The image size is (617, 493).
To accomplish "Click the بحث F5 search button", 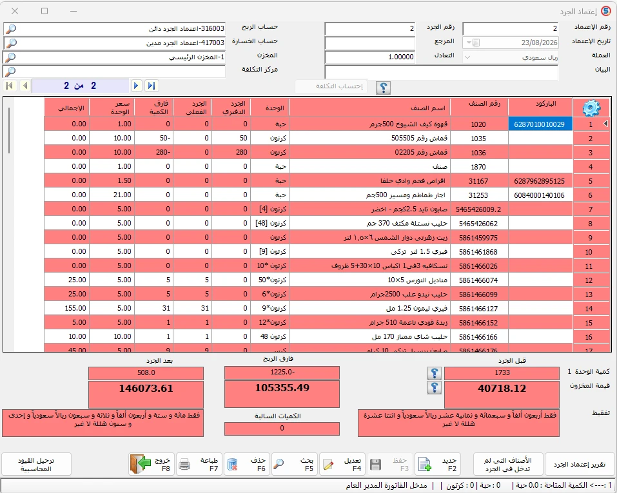I will (x=294, y=464).
